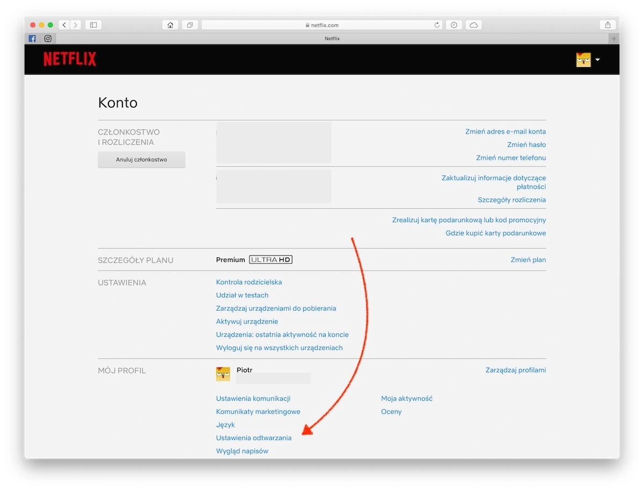The width and height of the screenshot is (644, 491).
Task: Open Zaktualizuj informacje dotyczące płatności
Action: (494, 182)
